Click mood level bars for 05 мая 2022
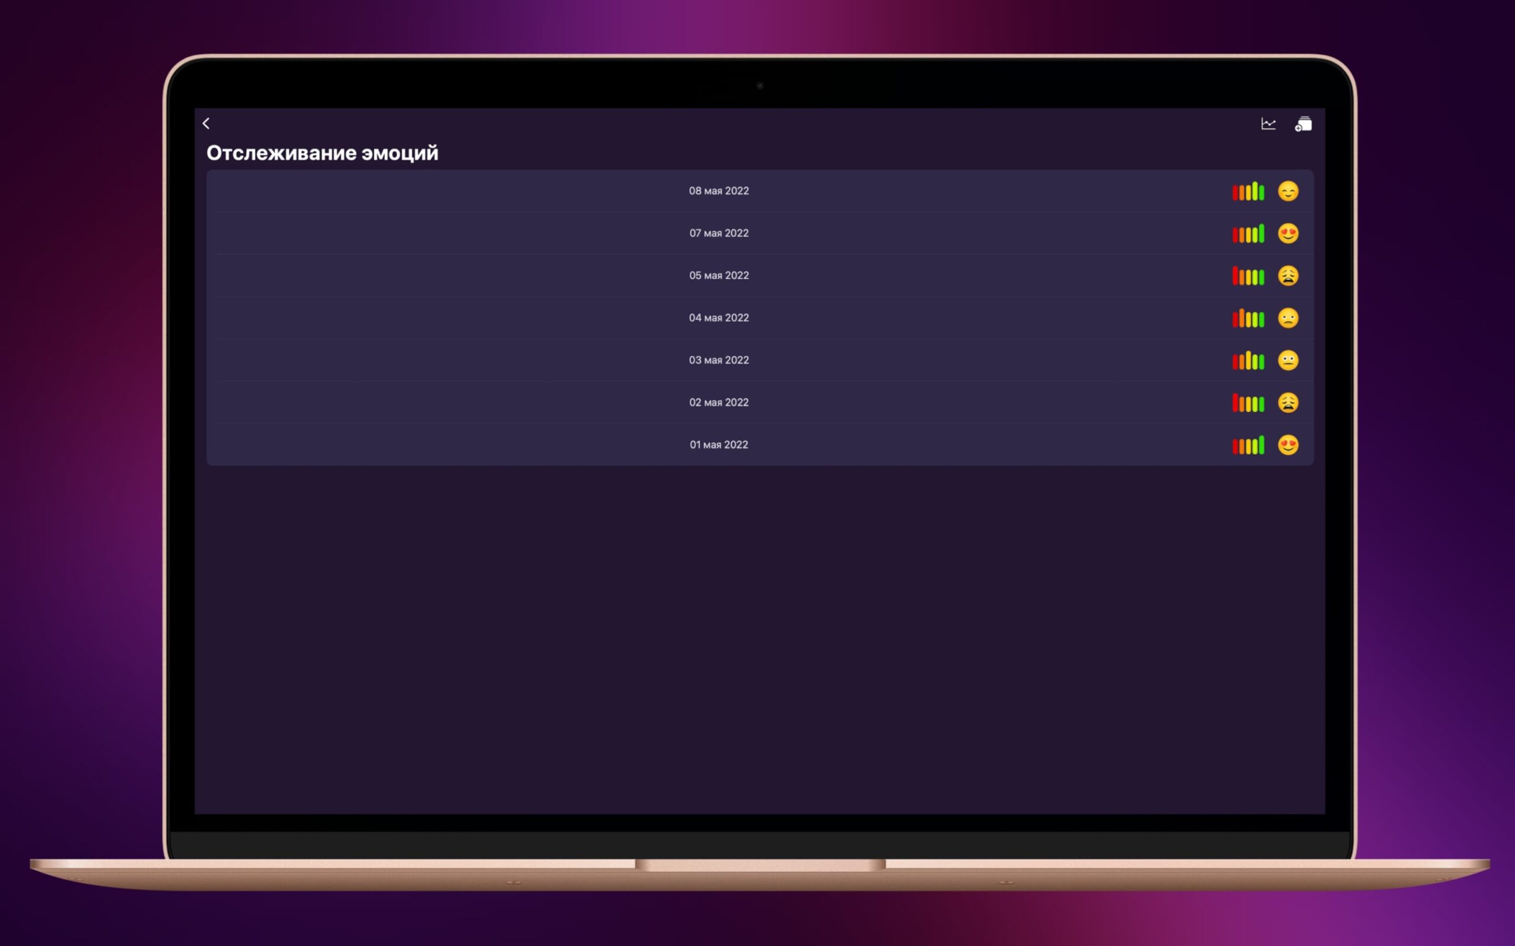Viewport: 1515px width, 946px height. pyautogui.click(x=1248, y=276)
